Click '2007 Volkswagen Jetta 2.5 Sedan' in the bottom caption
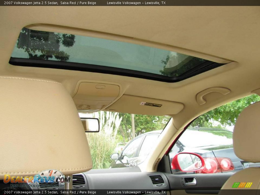260x195 pixels. (x=31, y=192)
